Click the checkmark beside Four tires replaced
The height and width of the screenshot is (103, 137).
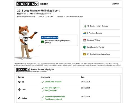tap(43, 88)
